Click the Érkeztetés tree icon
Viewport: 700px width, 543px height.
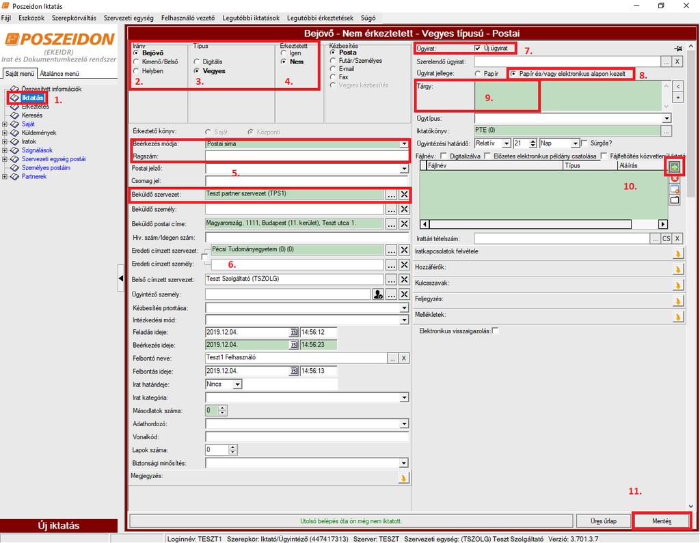click(x=15, y=107)
